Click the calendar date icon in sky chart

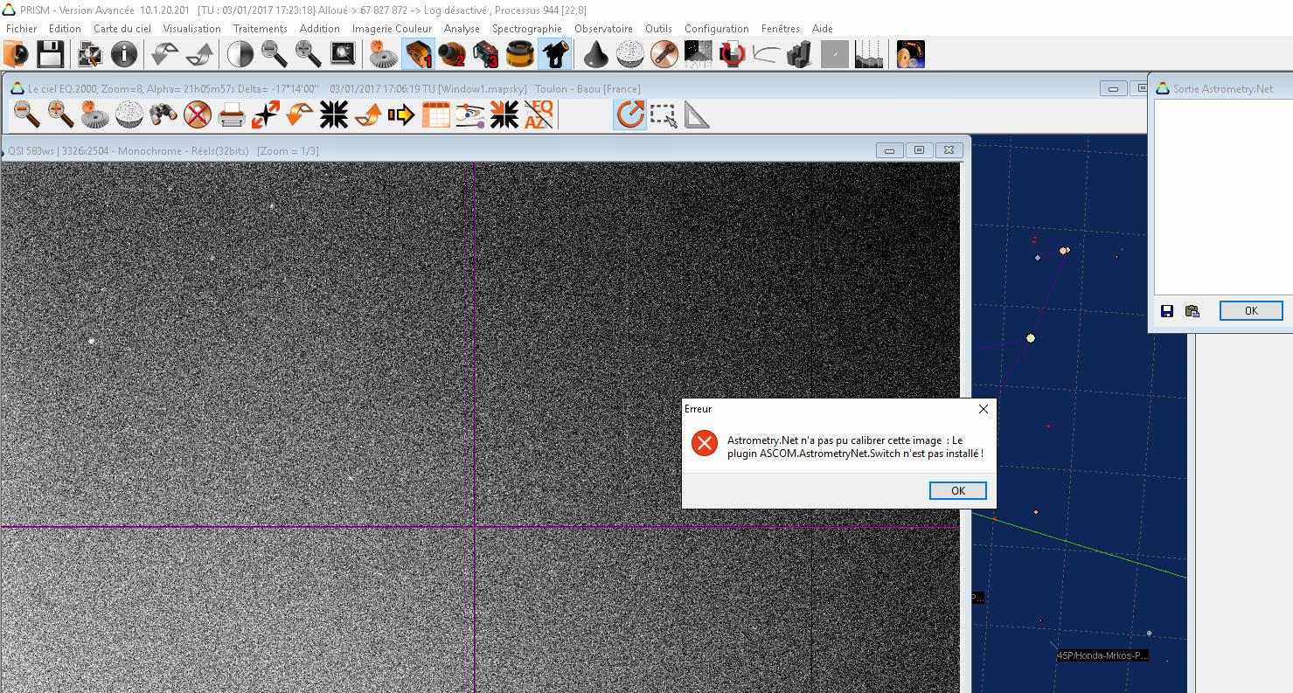coord(435,114)
